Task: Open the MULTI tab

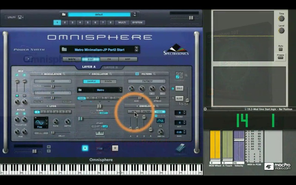Action: click(x=122, y=23)
